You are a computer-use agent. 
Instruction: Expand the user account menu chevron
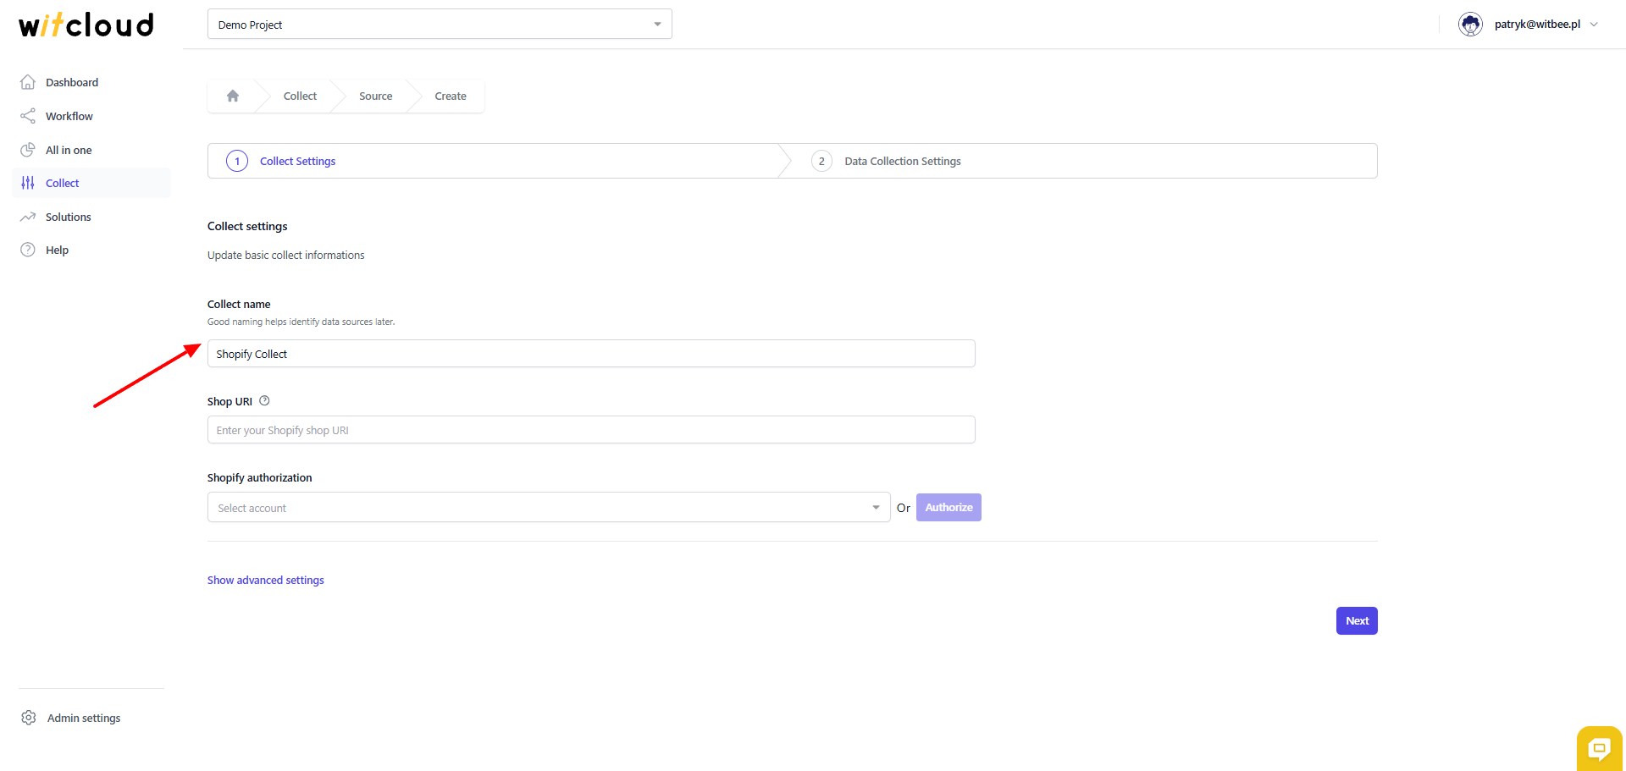point(1594,25)
